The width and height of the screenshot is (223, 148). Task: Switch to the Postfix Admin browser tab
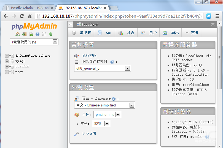click(x=29, y=8)
